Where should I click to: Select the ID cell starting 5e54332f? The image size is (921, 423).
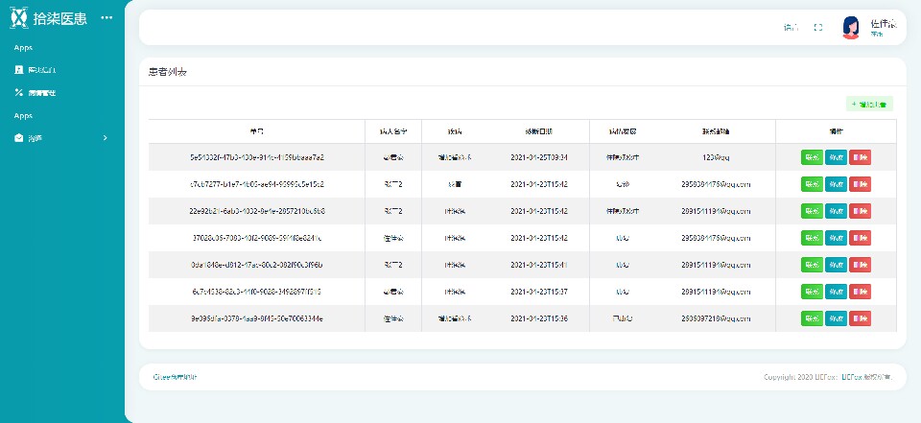coord(257,157)
